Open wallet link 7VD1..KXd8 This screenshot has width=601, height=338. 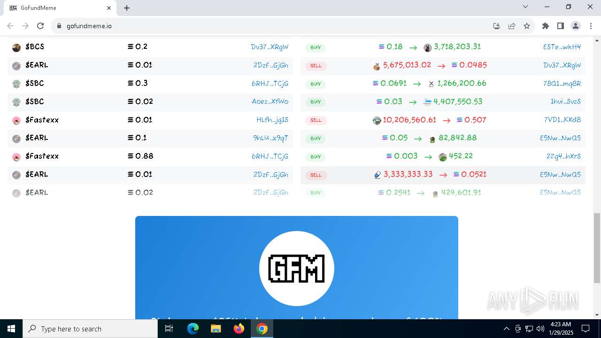562,120
